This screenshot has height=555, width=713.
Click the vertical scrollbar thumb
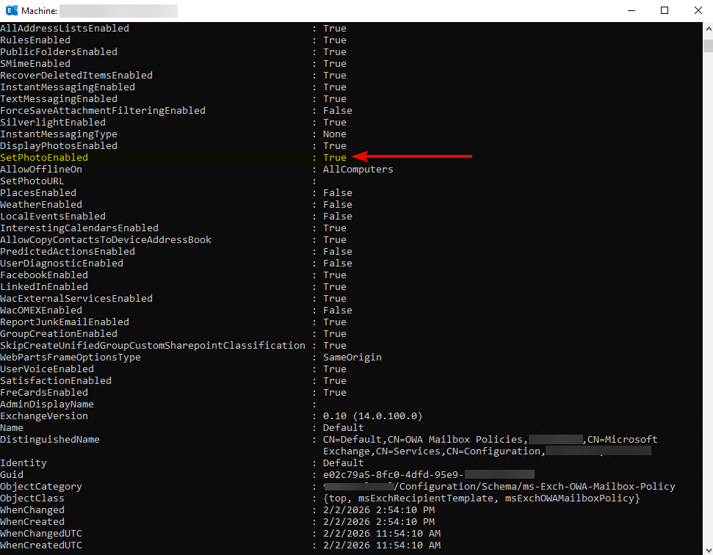(x=707, y=46)
